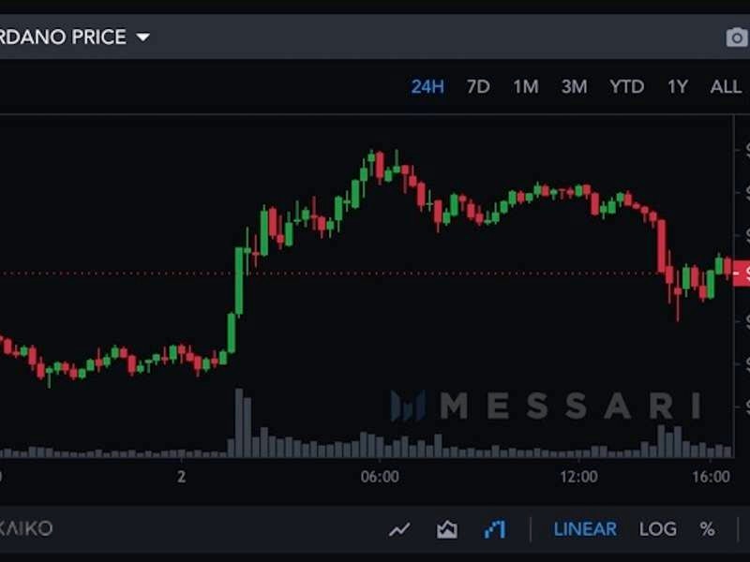Image resolution: width=750 pixels, height=562 pixels.
Task: Toggle percentage (%) scale mode
Action: click(x=707, y=529)
